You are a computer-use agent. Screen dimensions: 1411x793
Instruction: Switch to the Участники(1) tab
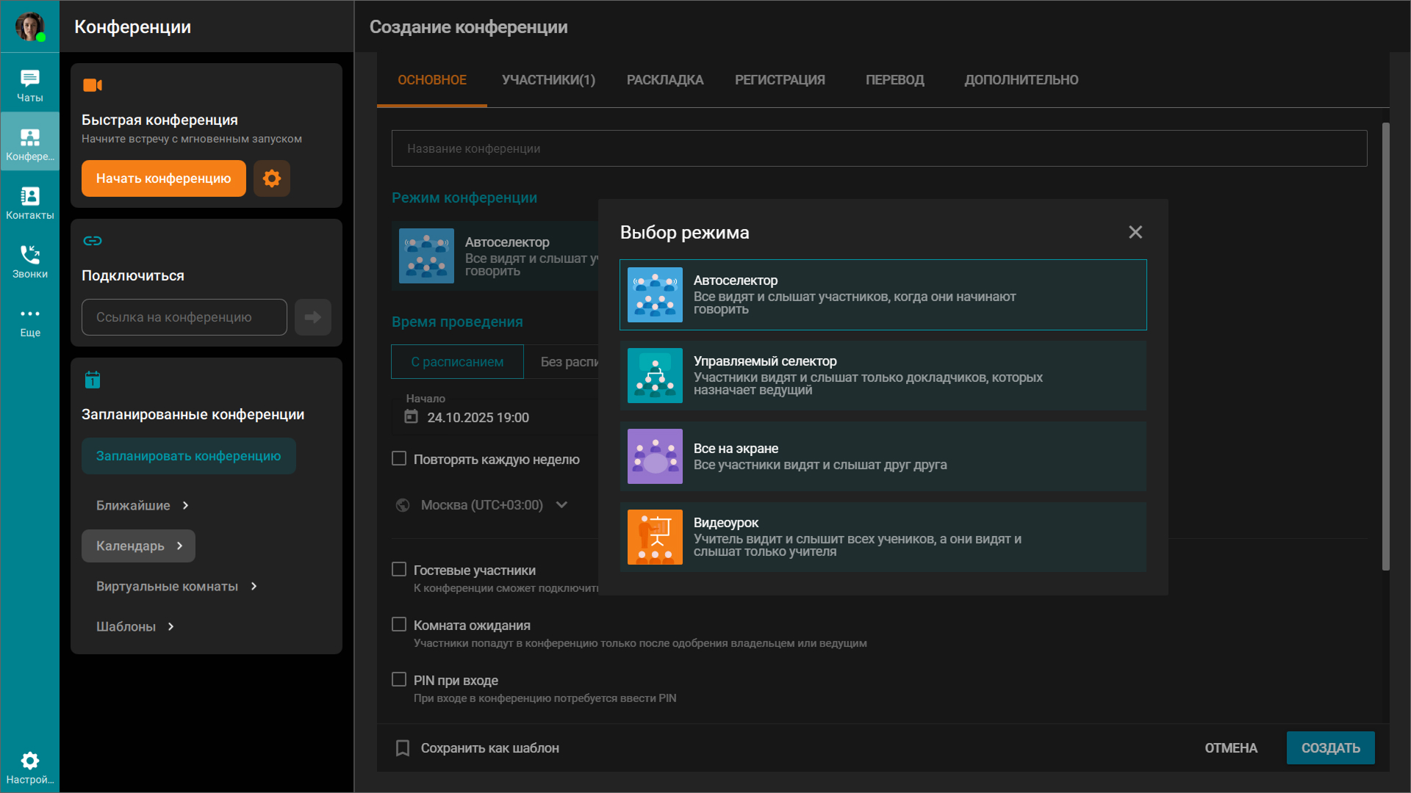tap(548, 80)
